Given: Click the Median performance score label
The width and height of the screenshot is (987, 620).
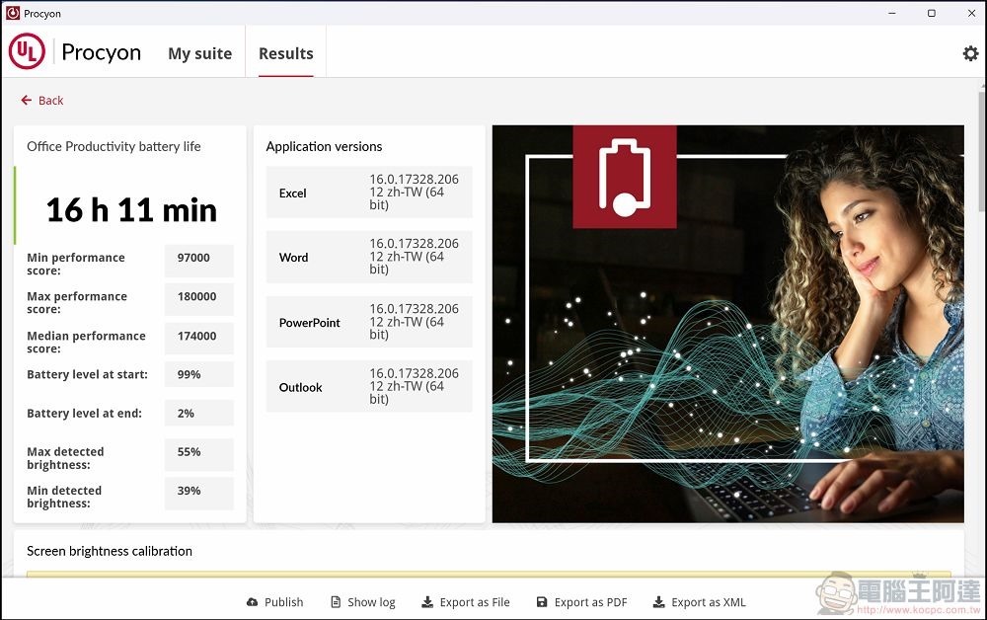Looking at the screenshot, I should coord(86,342).
